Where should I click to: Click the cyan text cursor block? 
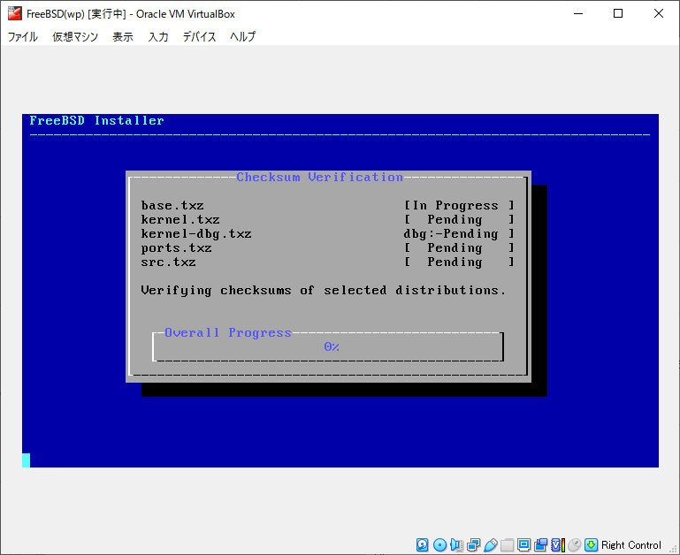pos(26,460)
